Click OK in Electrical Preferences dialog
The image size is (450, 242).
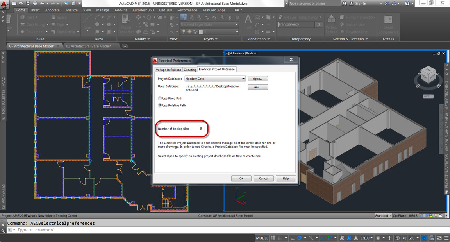[241, 179]
